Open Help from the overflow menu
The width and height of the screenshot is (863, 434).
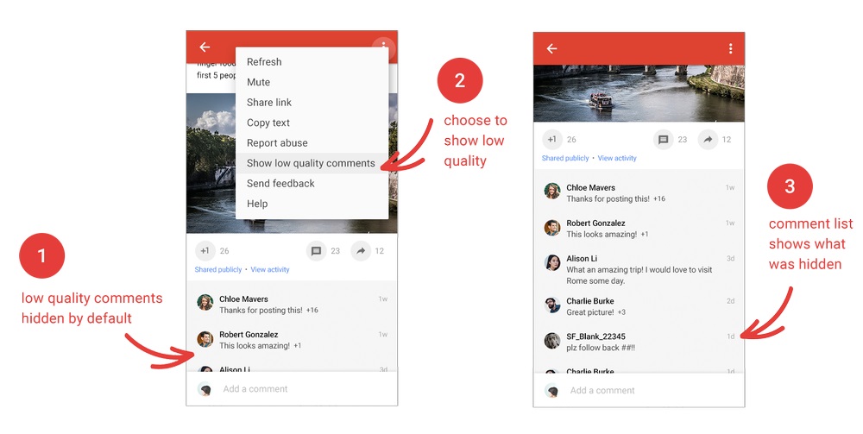pyautogui.click(x=312, y=204)
